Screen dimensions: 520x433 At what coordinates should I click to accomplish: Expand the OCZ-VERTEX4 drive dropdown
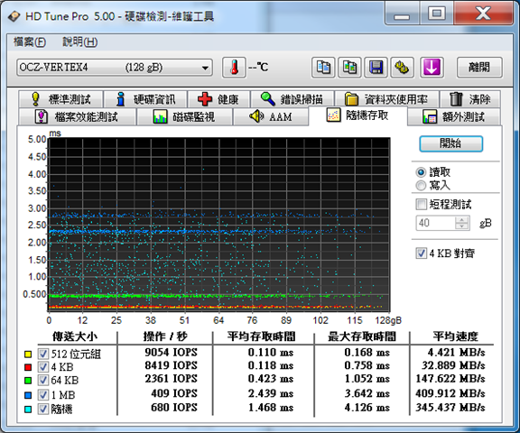115,68
